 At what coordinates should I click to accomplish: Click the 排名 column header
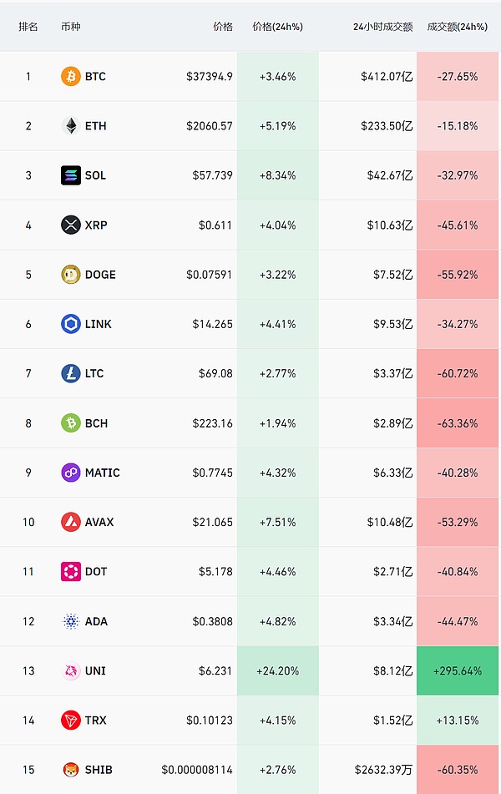pyautogui.click(x=28, y=27)
